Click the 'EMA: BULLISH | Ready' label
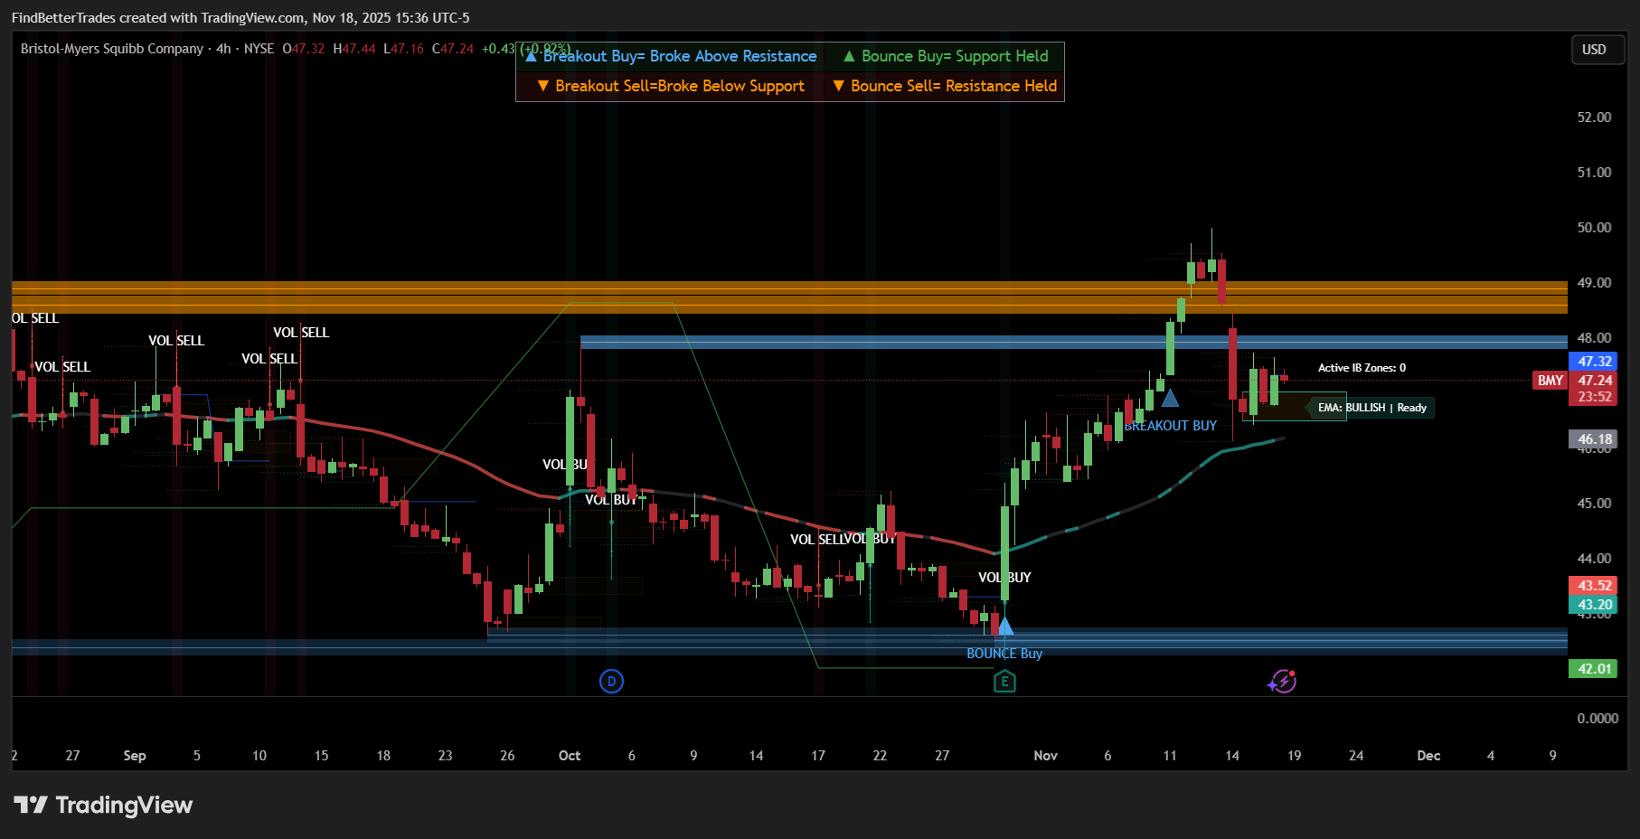Viewport: 1640px width, 839px height. pos(1371,408)
